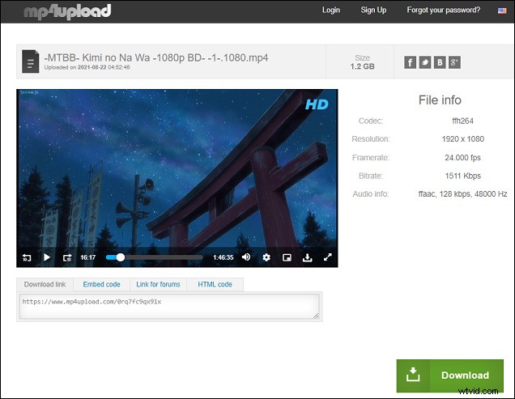This screenshot has width=515, height=399.
Task: Click the textarea resize handle
Action: 316,316
